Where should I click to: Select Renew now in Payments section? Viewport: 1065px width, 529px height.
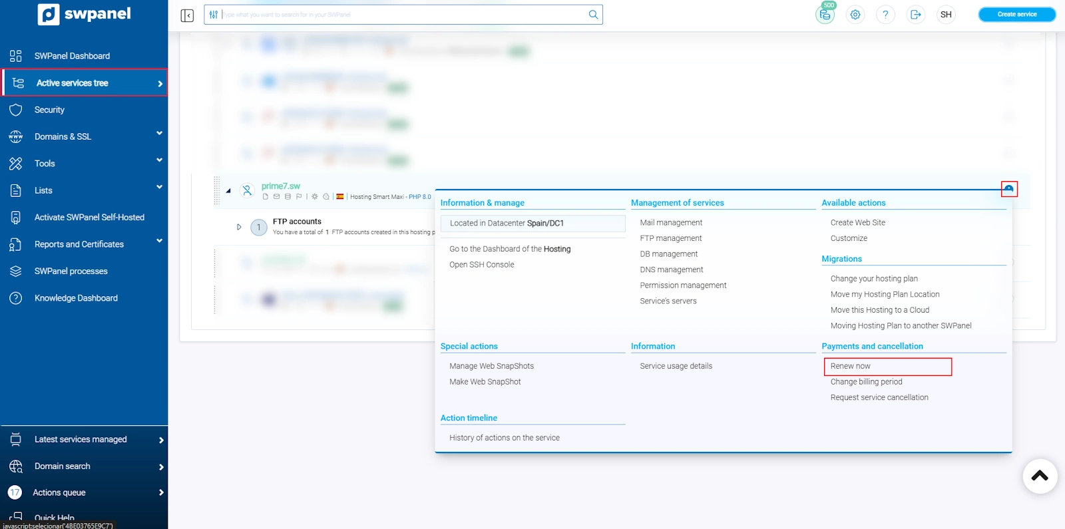tap(851, 366)
